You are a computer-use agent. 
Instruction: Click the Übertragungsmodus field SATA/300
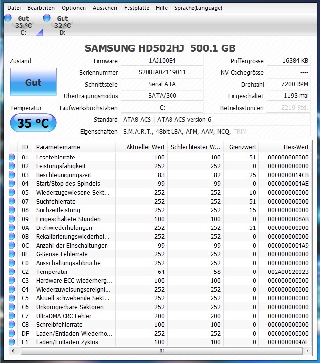coord(162,96)
